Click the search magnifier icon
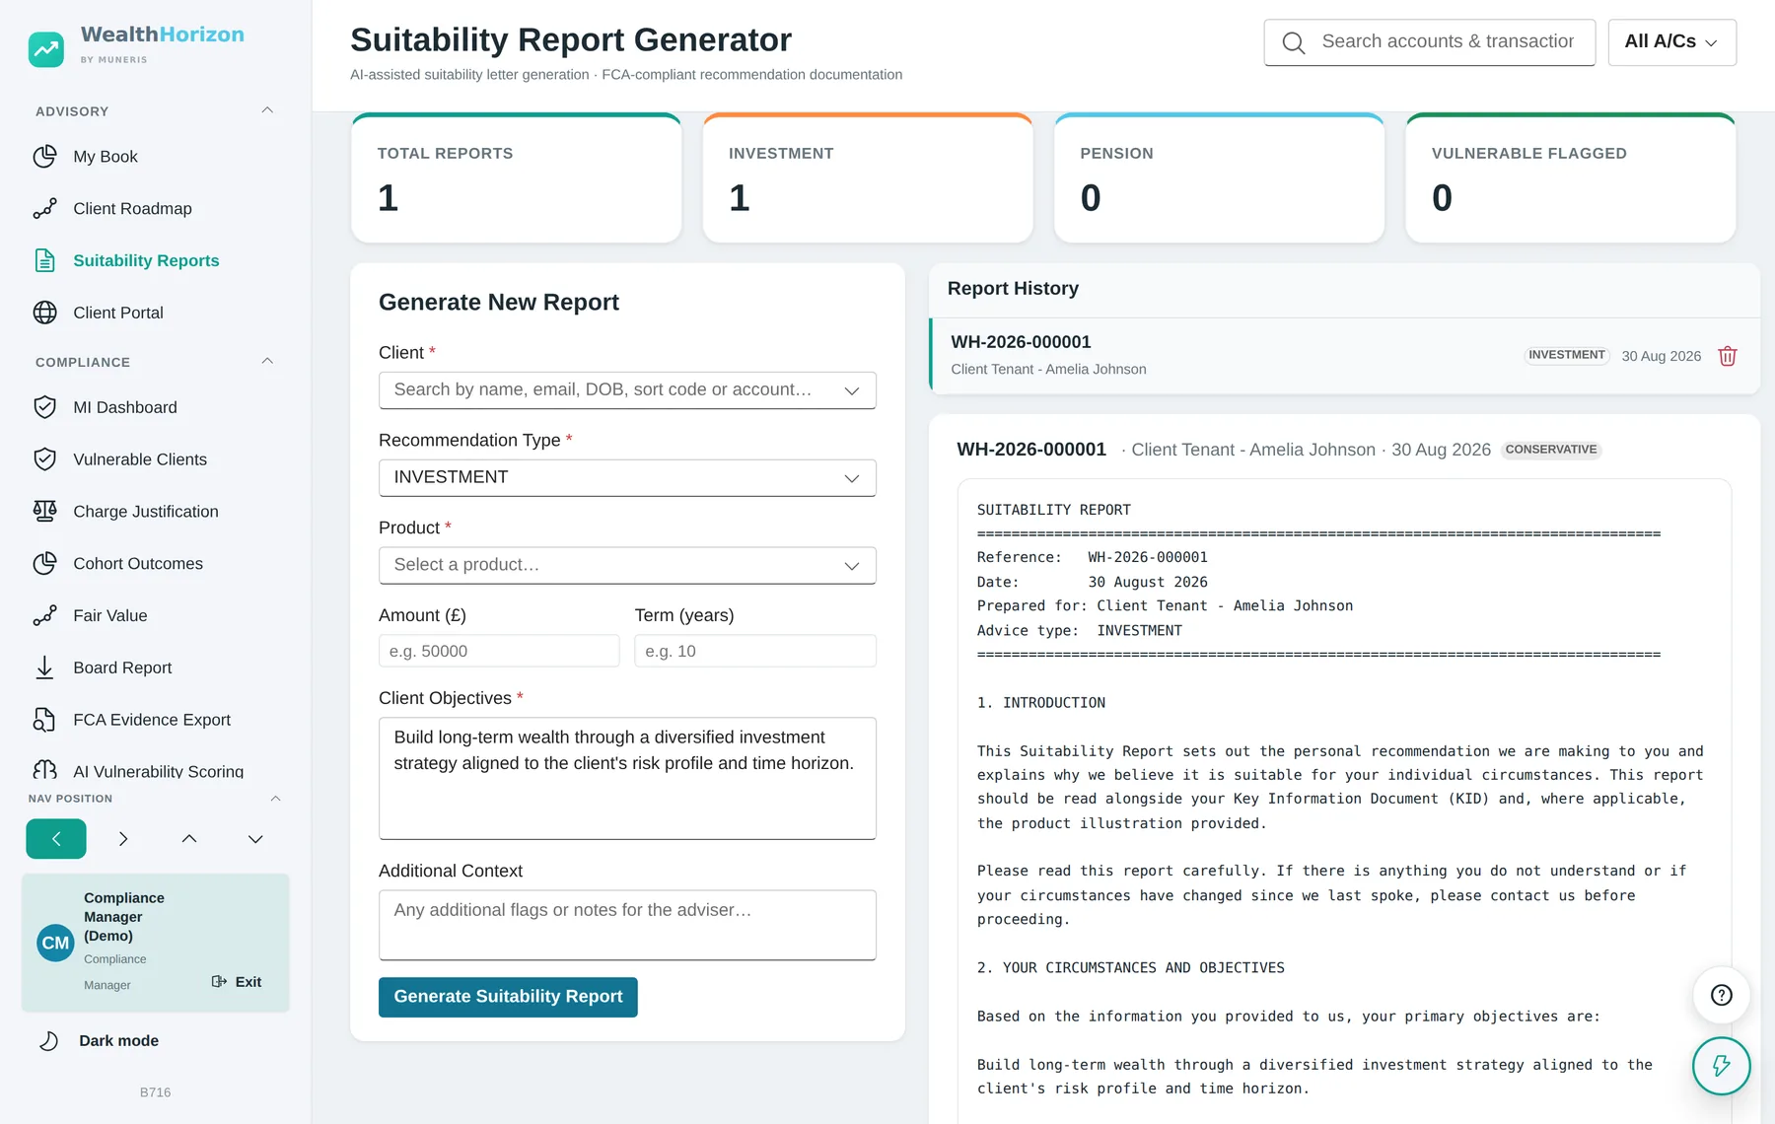 (x=1293, y=42)
